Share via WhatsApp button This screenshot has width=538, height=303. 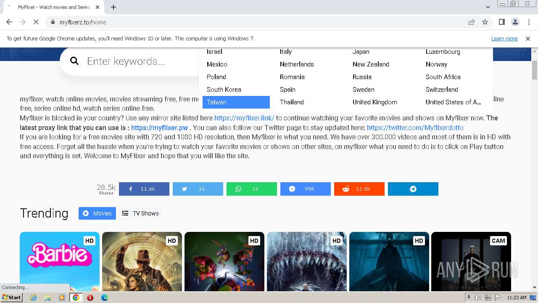252,189
